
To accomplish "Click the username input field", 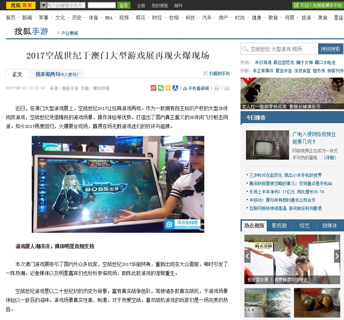I will 66,5.
